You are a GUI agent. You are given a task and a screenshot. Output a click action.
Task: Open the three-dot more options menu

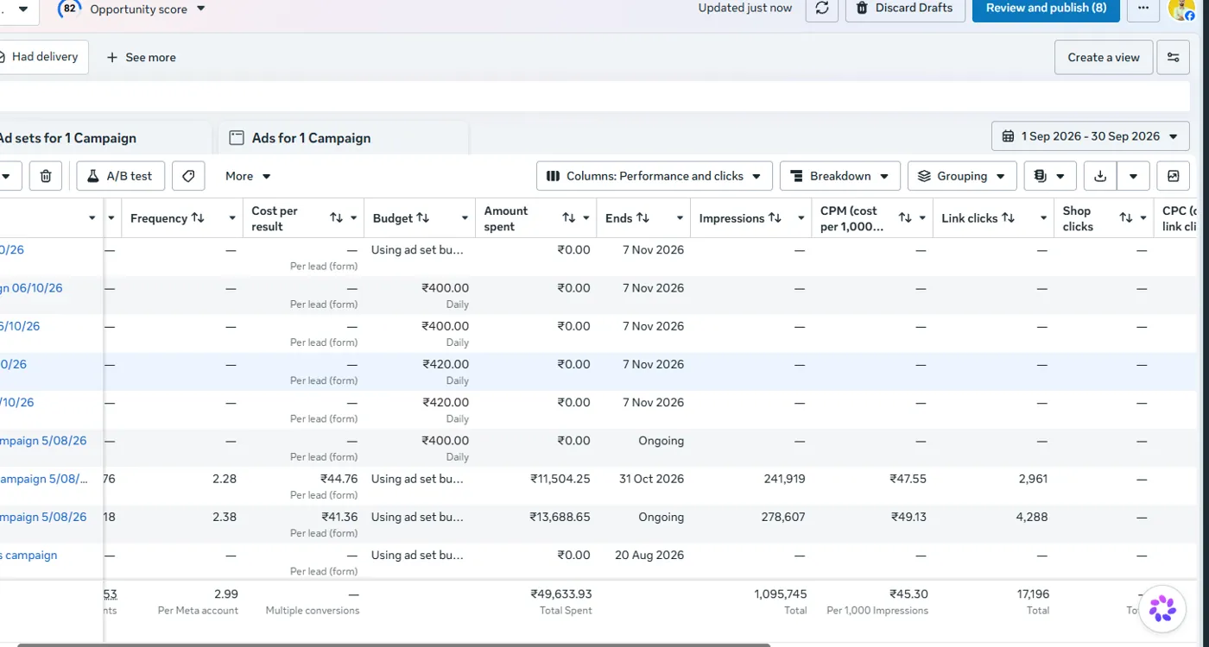click(x=1143, y=9)
